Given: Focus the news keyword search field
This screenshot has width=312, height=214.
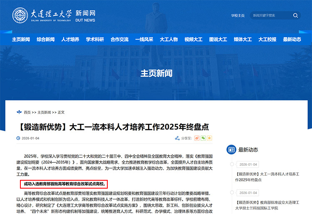Looking at the screenshot, I should click(270, 15).
